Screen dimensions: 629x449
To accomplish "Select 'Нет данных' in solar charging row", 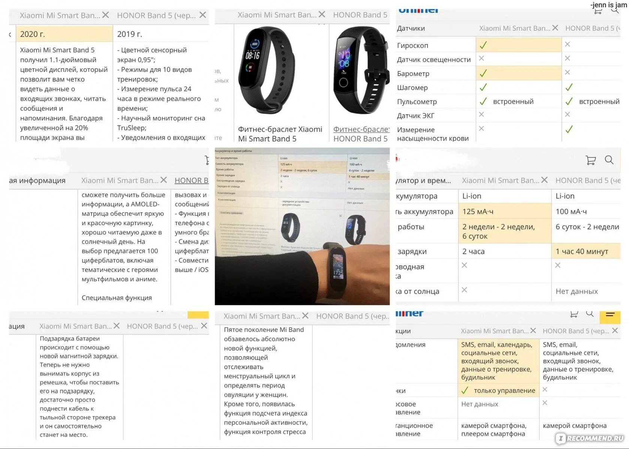I will coord(577,291).
